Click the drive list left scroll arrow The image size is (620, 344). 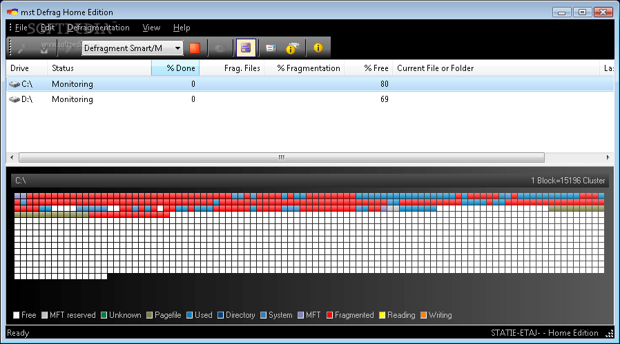[12, 157]
